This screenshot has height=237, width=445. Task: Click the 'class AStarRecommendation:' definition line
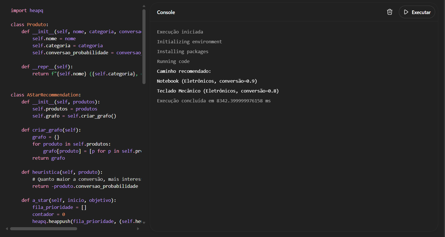click(x=46, y=95)
